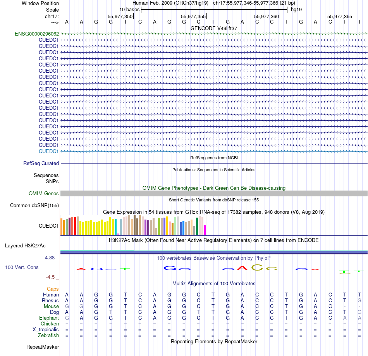Screen dimensions: 368x356
Task: Click the OMIM Gene Phenotypes track title
Action: [x=214, y=188]
